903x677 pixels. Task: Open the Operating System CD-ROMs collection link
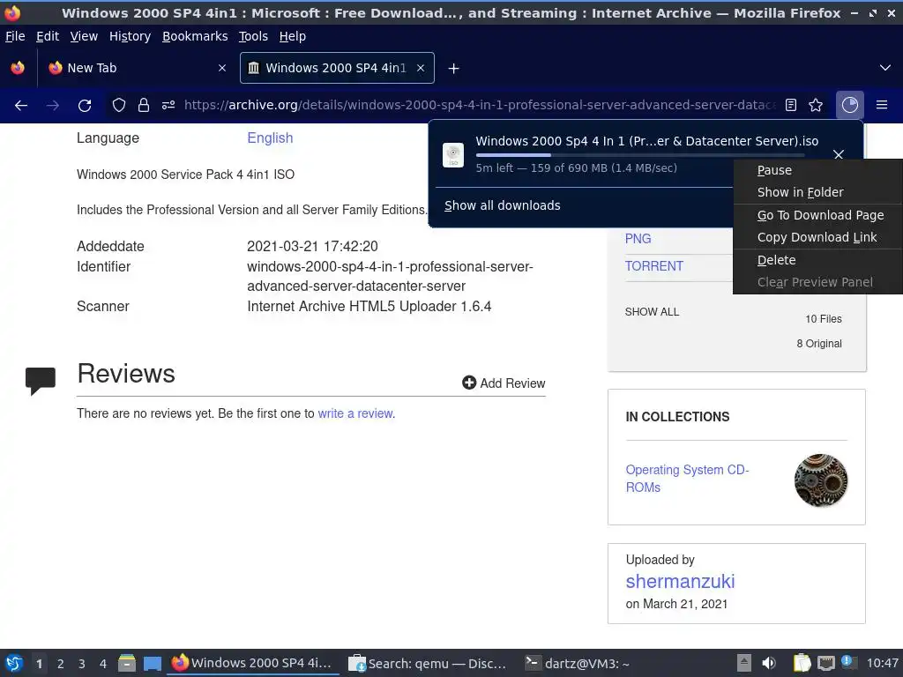coord(687,479)
